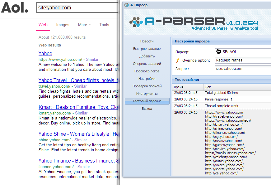Click Similar next to https://www.yahoo.com/

pos(92,59)
